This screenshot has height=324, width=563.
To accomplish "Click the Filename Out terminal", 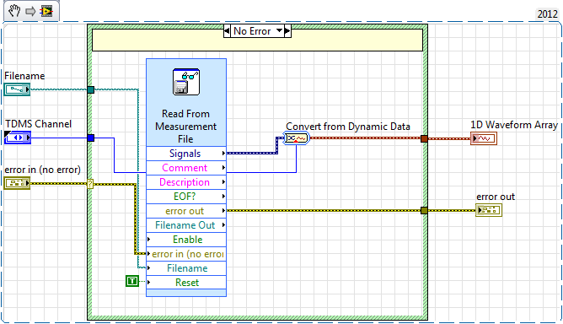I will 186,225.
